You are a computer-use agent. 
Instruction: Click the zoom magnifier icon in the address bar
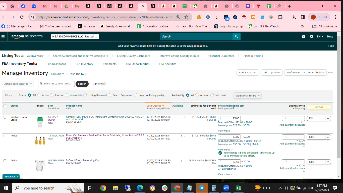[178, 17]
